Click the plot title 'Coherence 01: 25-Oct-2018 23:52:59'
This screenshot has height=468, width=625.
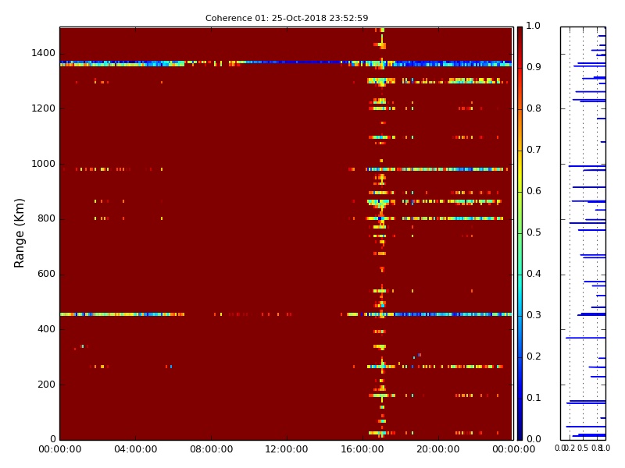tap(287, 18)
